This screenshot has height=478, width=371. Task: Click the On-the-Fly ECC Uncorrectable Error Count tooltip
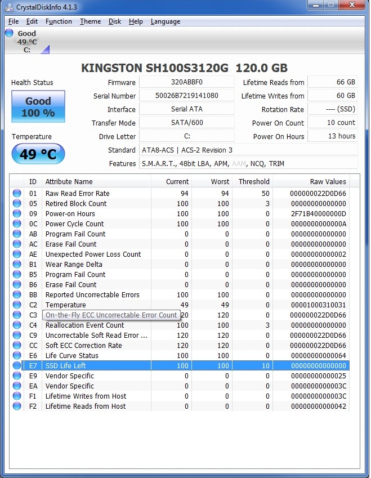111,315
